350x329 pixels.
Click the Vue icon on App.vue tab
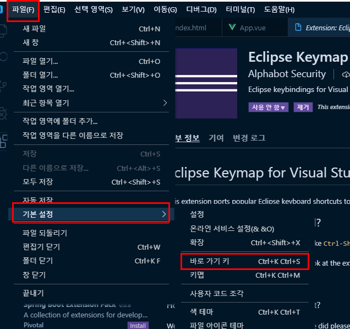pos(232,27)
